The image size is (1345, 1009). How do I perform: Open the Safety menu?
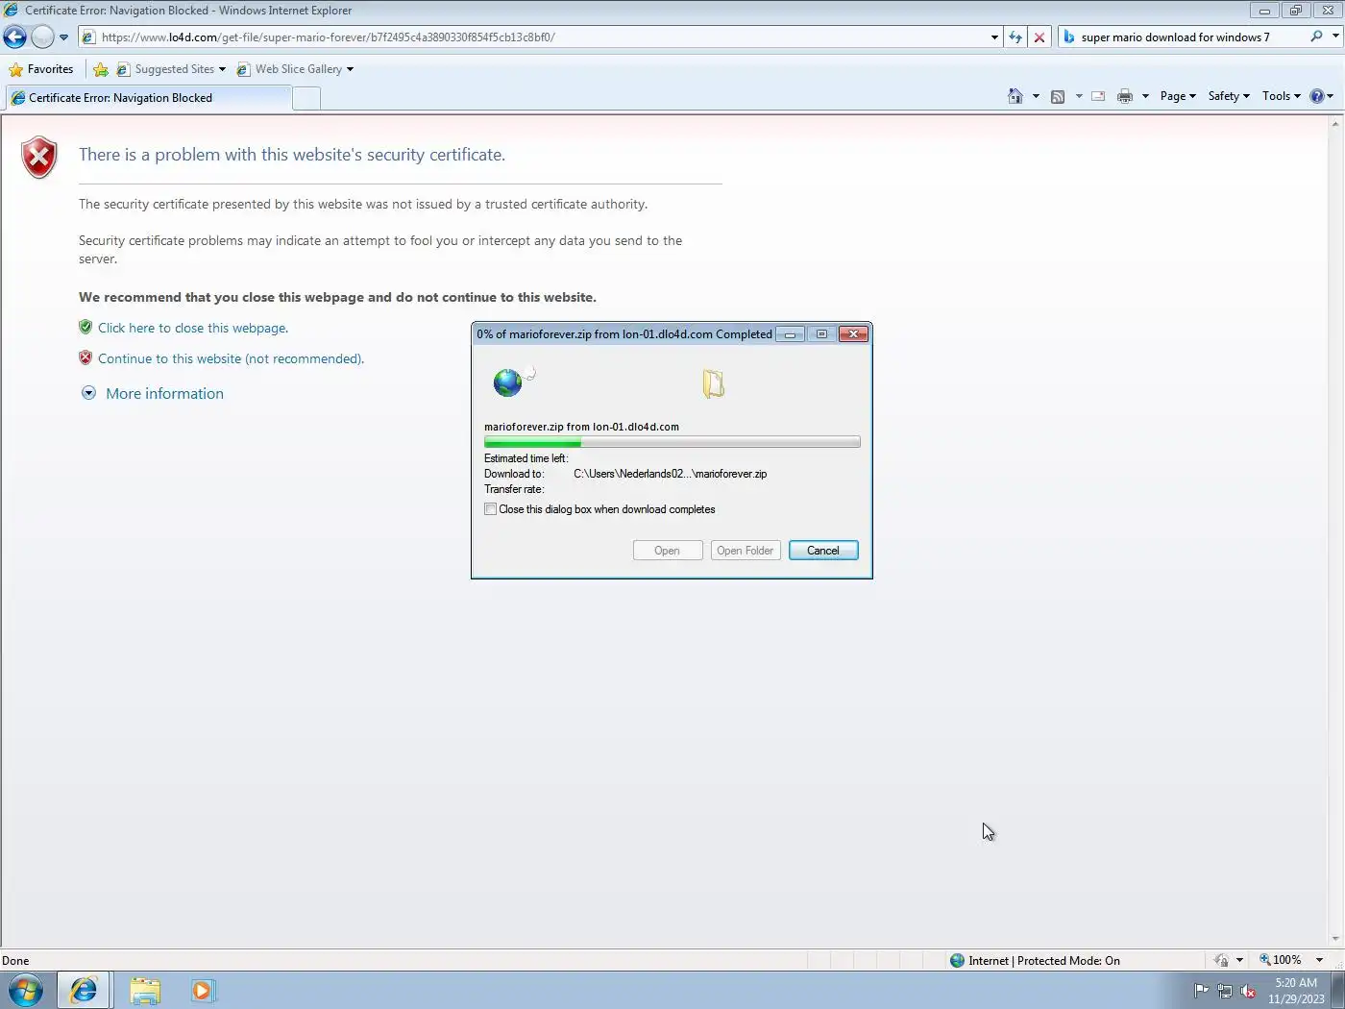pos(1229,96)
